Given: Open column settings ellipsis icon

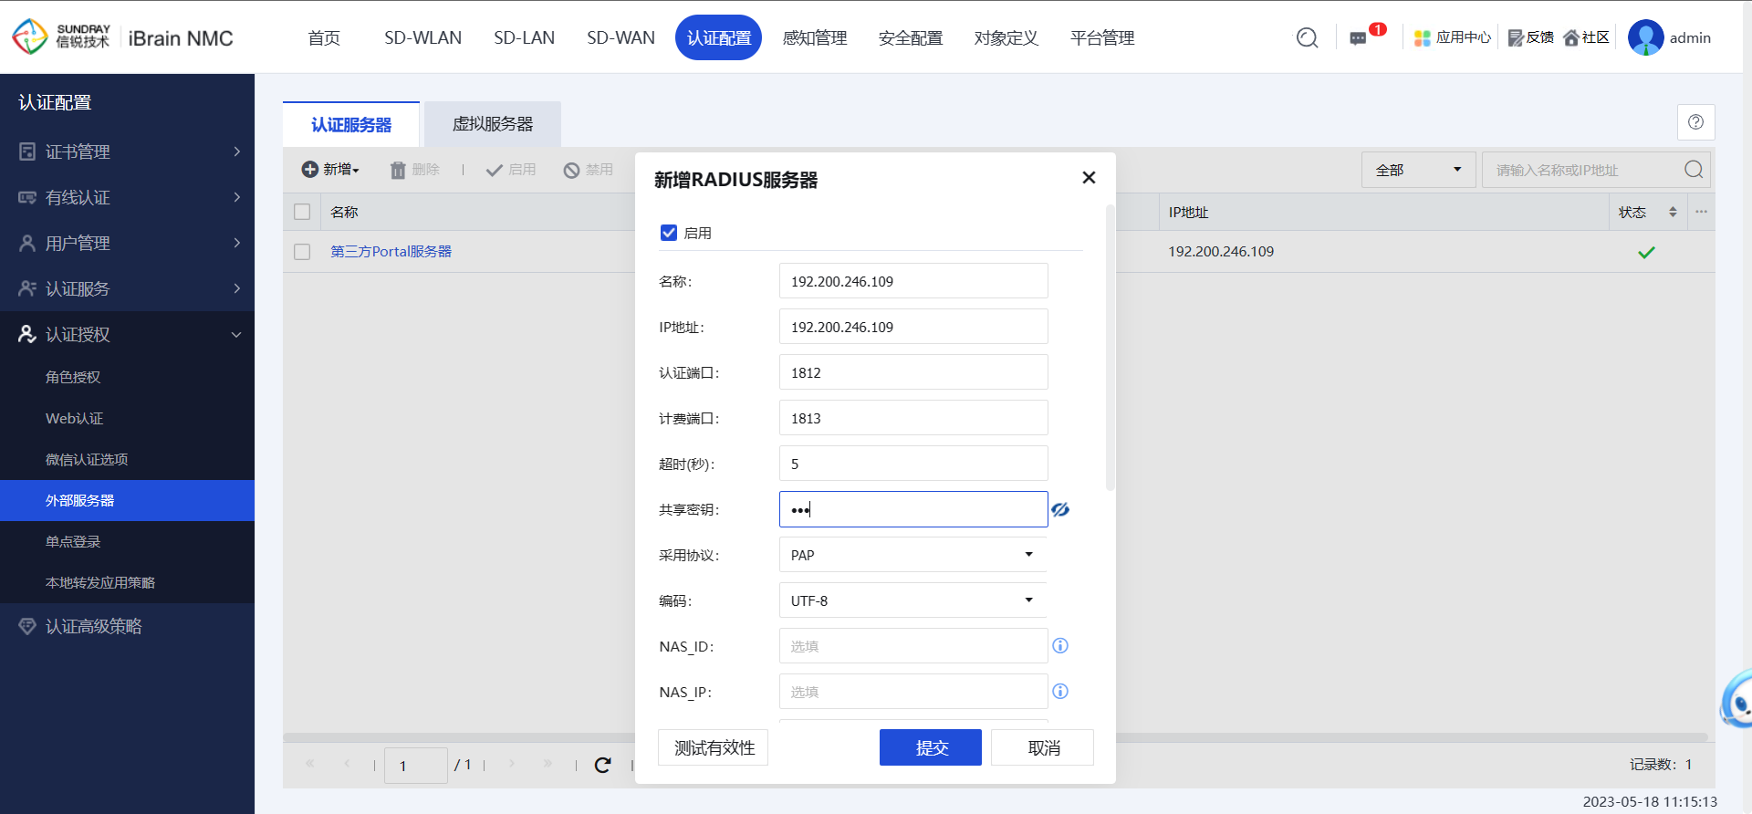Looking at the screenshot, I should pos(1701,212).
